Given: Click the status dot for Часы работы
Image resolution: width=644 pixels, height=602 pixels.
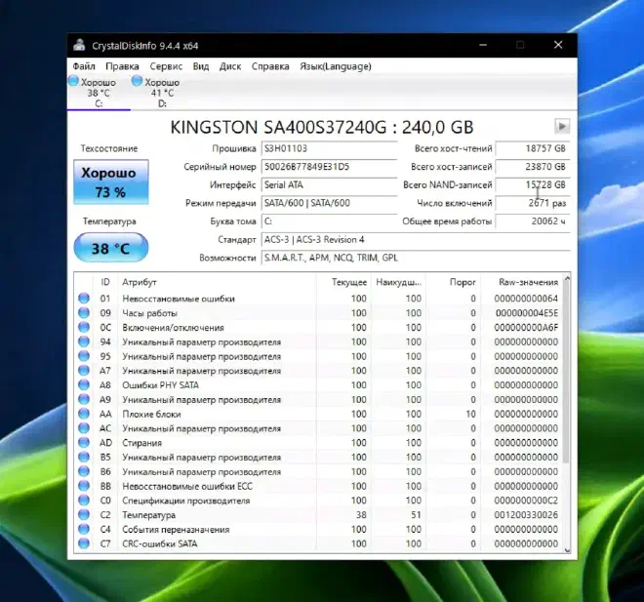Looking at the screenshot, I should 84,313.
